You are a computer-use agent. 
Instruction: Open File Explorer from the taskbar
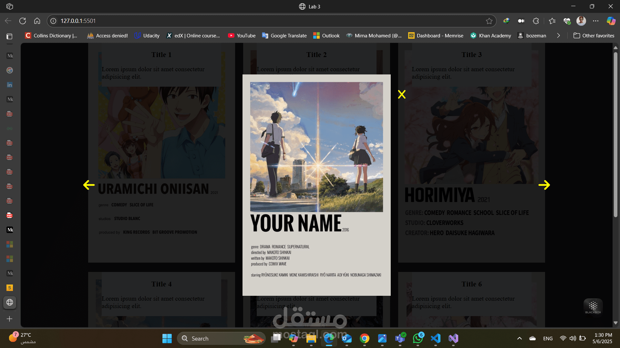311,338
